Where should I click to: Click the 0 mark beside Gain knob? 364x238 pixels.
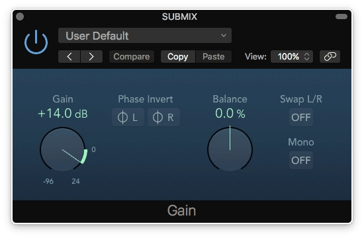[93, 149]
